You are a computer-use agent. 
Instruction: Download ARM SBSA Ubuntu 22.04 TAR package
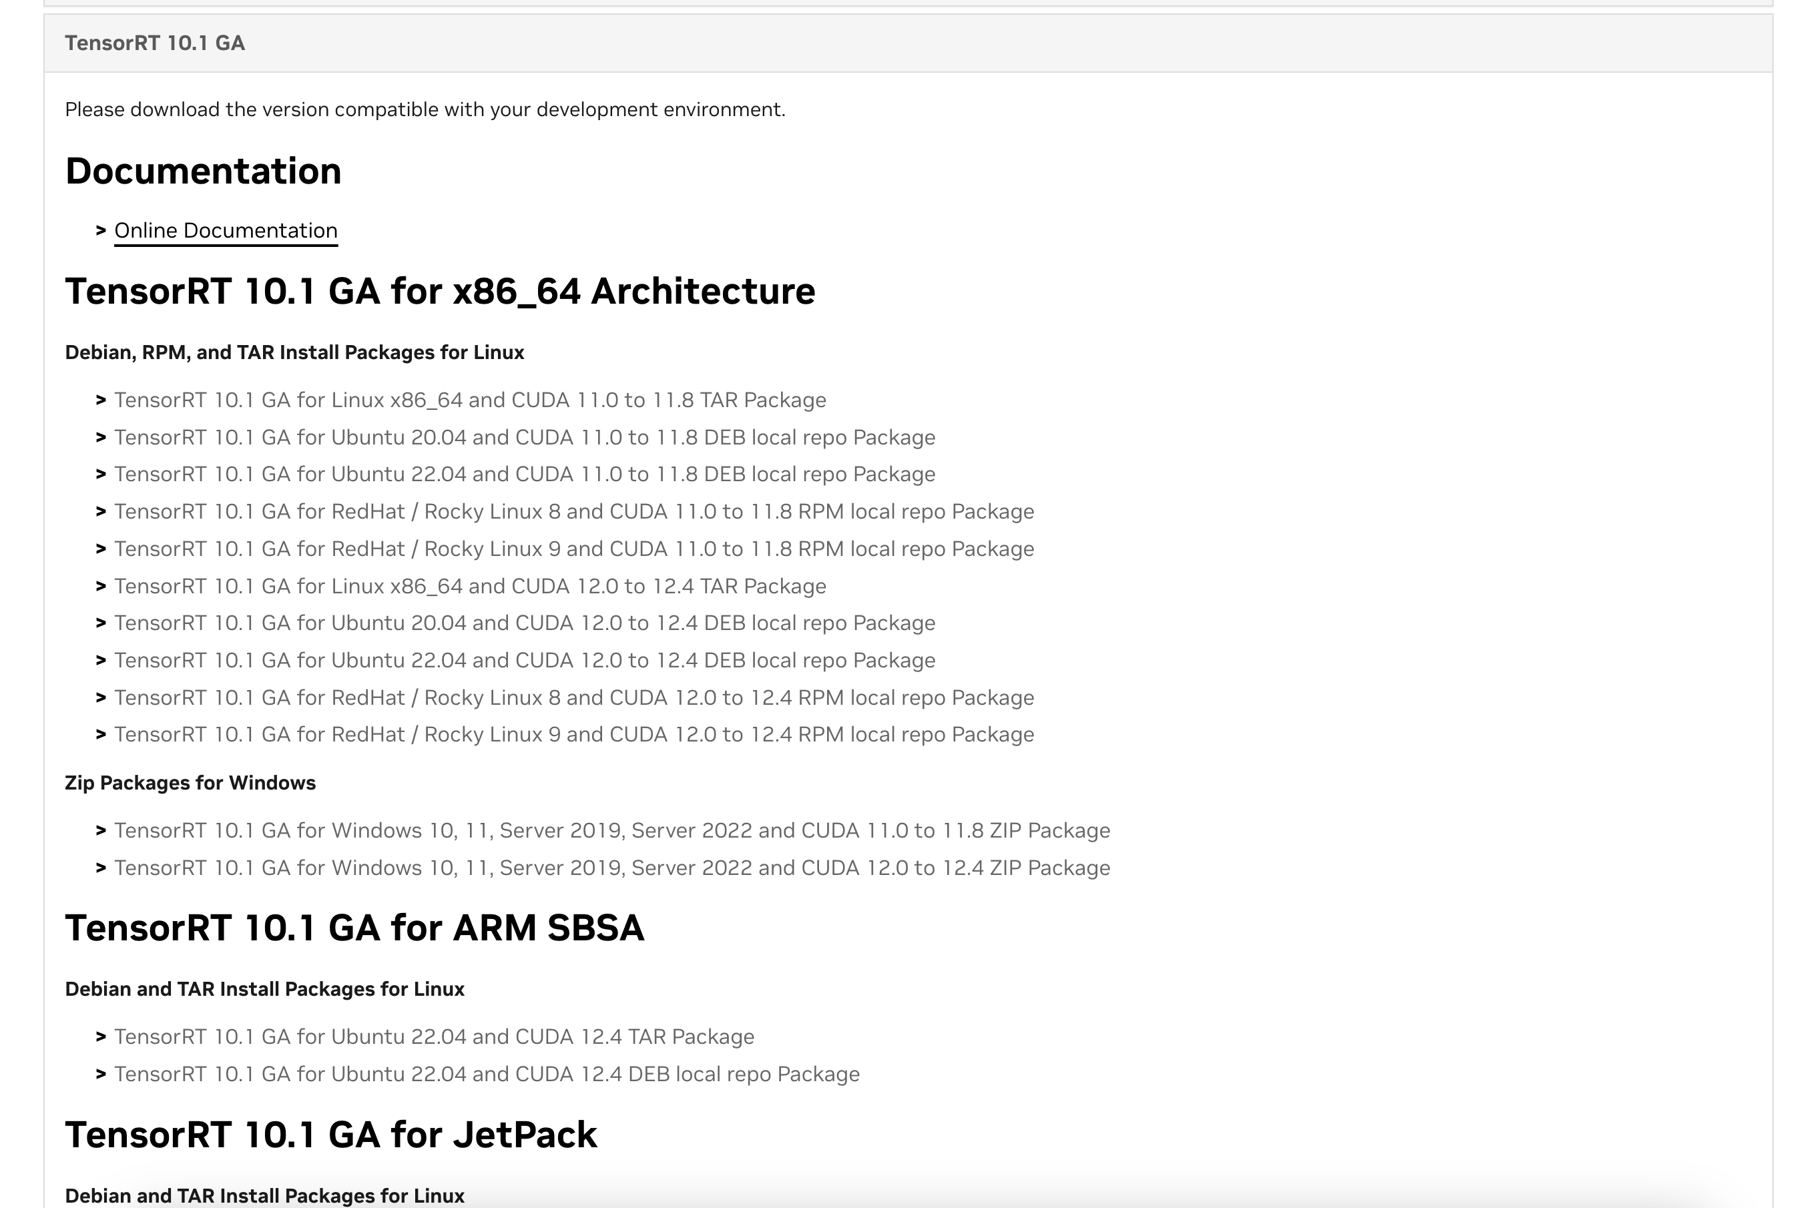(x=434, y=1037)
